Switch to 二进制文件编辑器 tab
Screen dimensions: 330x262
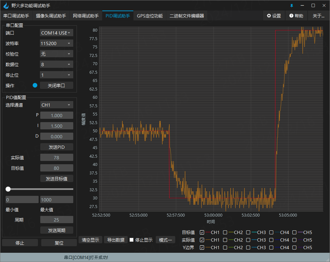pos(187,16)
